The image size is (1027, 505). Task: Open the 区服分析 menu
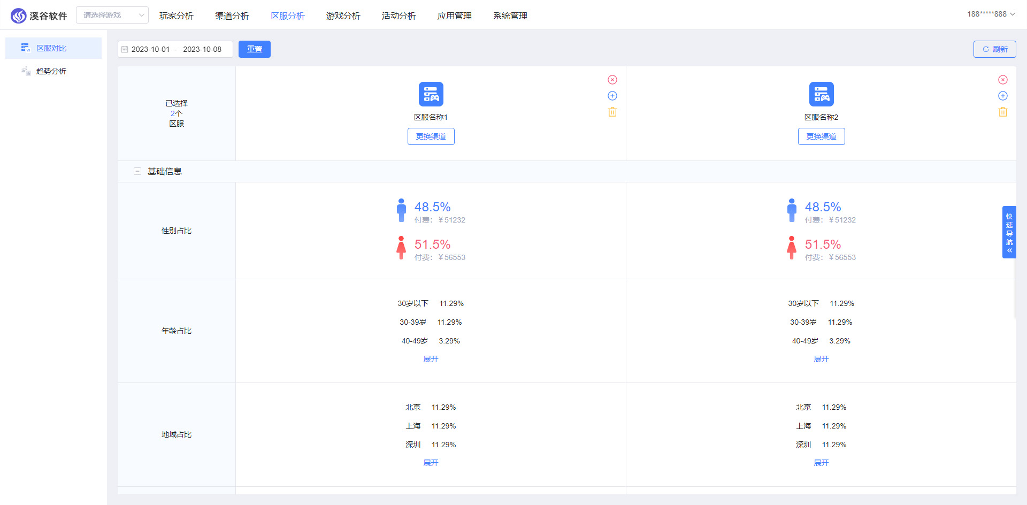(288, 16)
